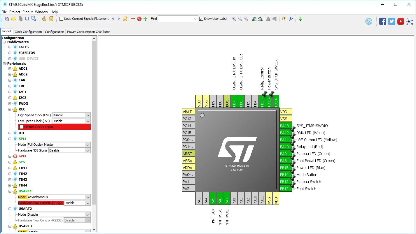Open the Find combo box dropdown arrow
The height and width of the screenshot is (234, 416).
click(195, 19)
